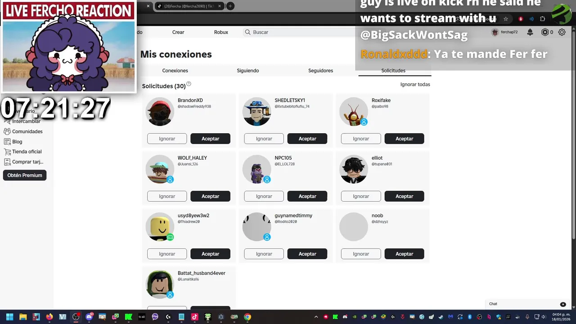Open Tienda oficial in the sidebar
The image size is (576, 324).
(22, 152)
